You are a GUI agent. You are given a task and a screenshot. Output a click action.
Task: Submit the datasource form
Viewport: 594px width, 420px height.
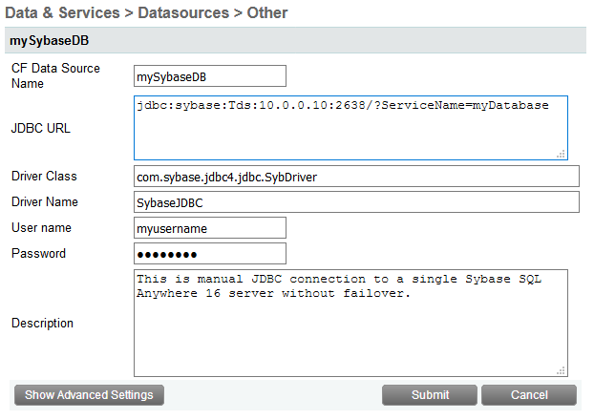(x=430, y=395)
